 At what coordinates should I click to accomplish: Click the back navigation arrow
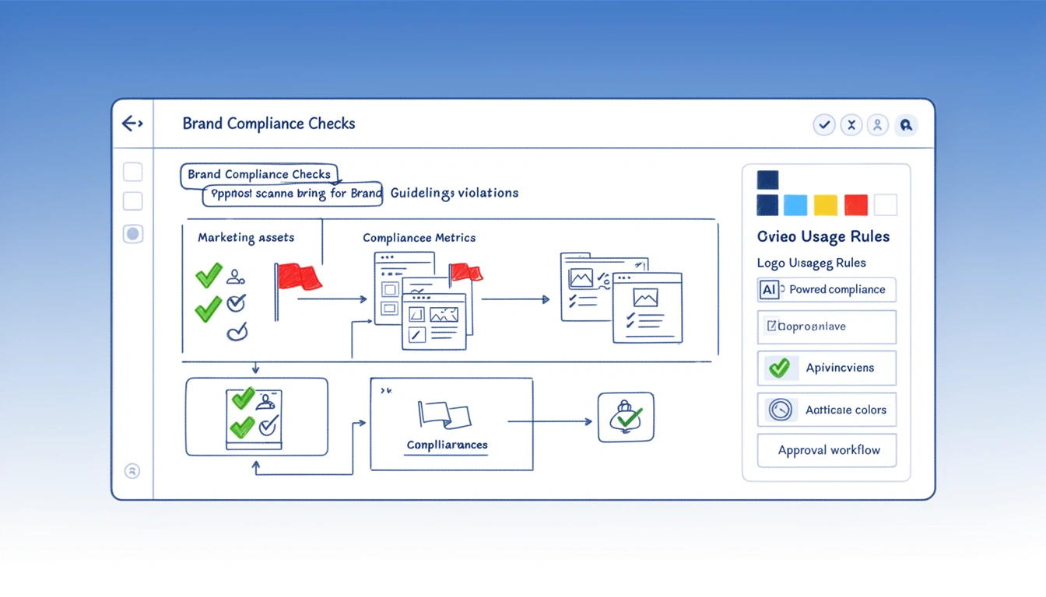(x=132, y=123)
